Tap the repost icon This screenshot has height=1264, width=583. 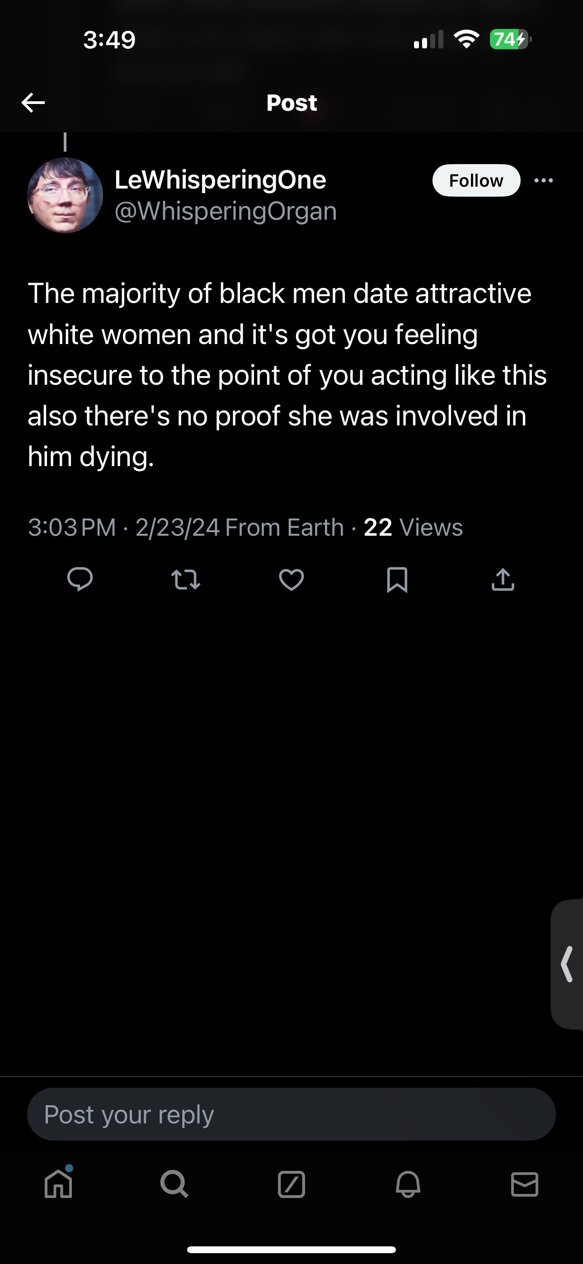185,580
